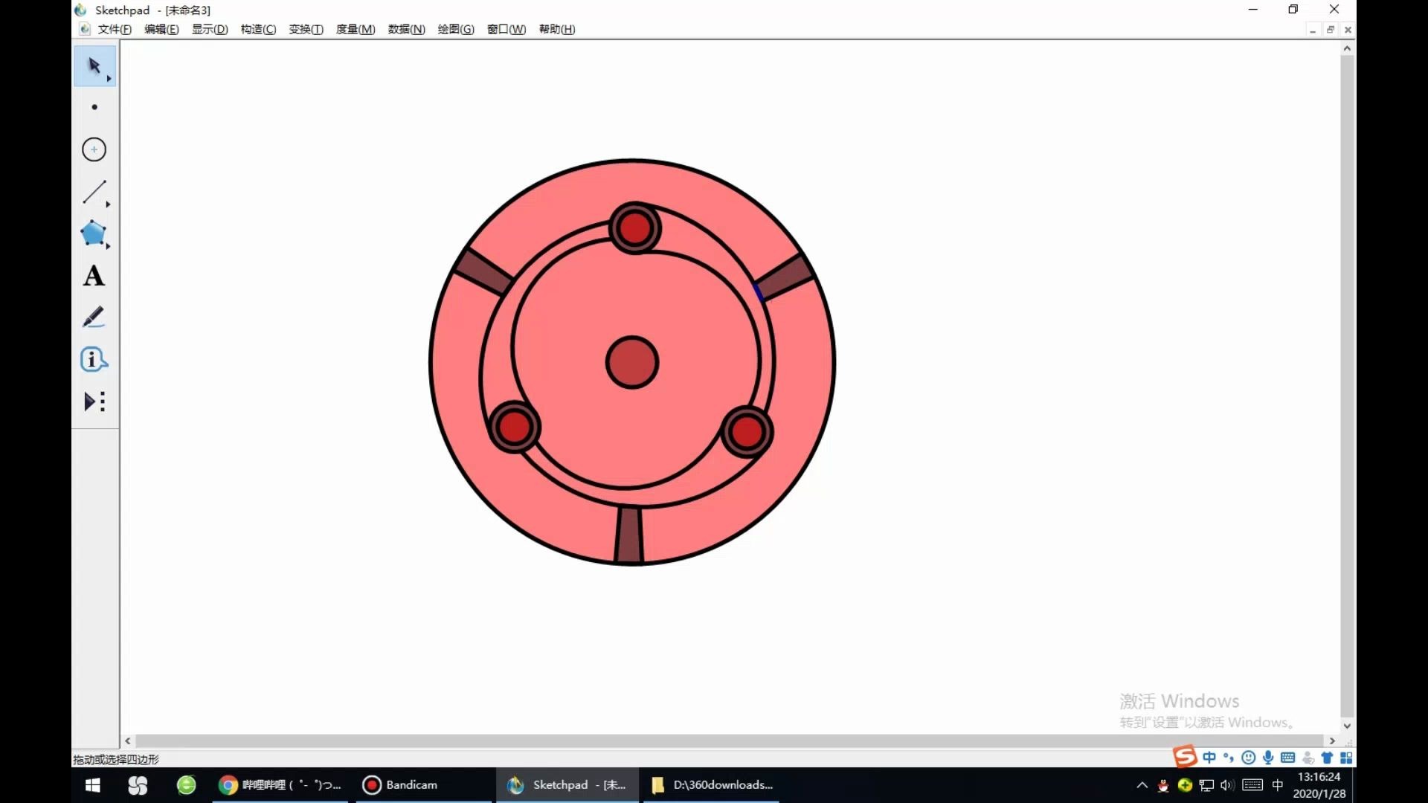1428x803 pixels.
Task: Select the Polygon tool
Action: click(x=94, y=233)
